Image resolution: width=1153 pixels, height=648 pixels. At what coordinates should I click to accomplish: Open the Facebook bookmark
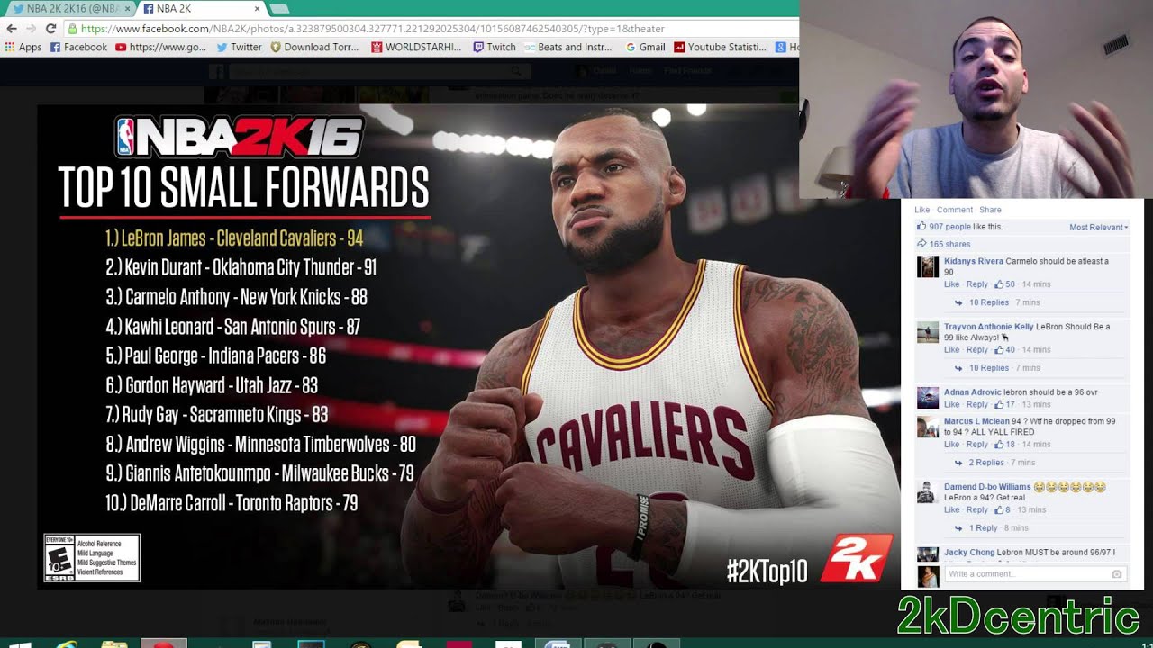click(78, 47)
